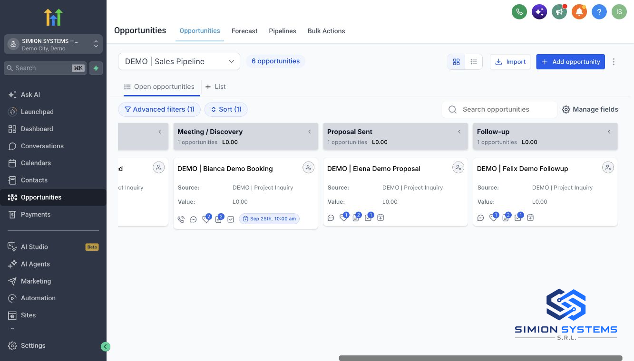
Task: Open Manage fields settings
Action: click(x=590, y=109)
